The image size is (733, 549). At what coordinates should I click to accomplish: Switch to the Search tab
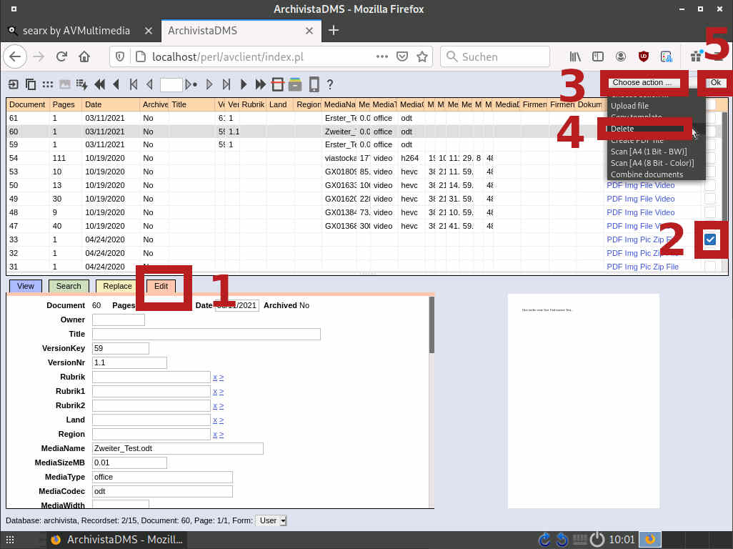[x=69, y=286]
